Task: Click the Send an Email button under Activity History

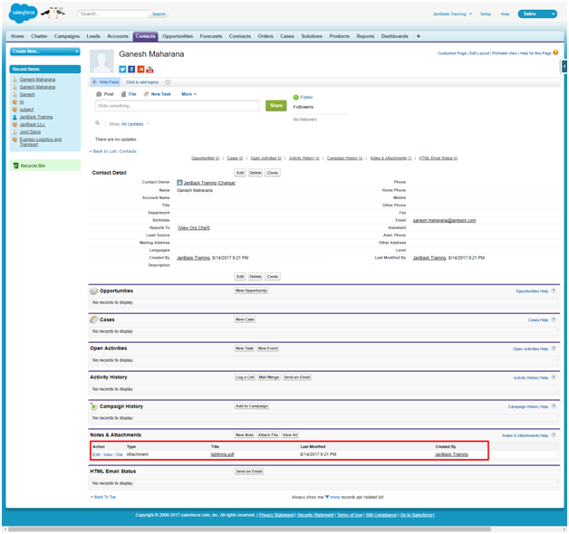Action: 297,377
